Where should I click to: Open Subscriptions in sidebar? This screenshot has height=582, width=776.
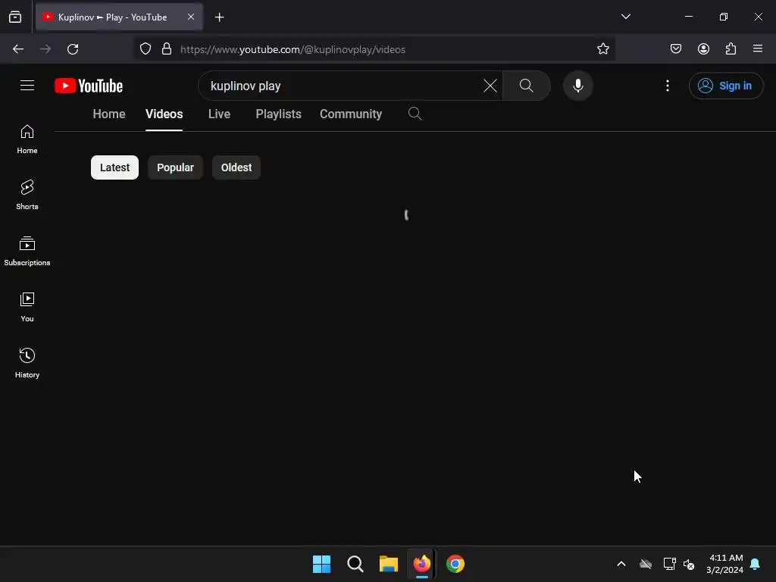click(27, 252)
